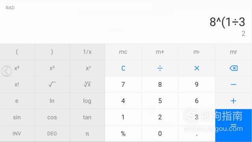Tap the factorial x! key
This screenshot has width=252, height=142.
[17, 84]
